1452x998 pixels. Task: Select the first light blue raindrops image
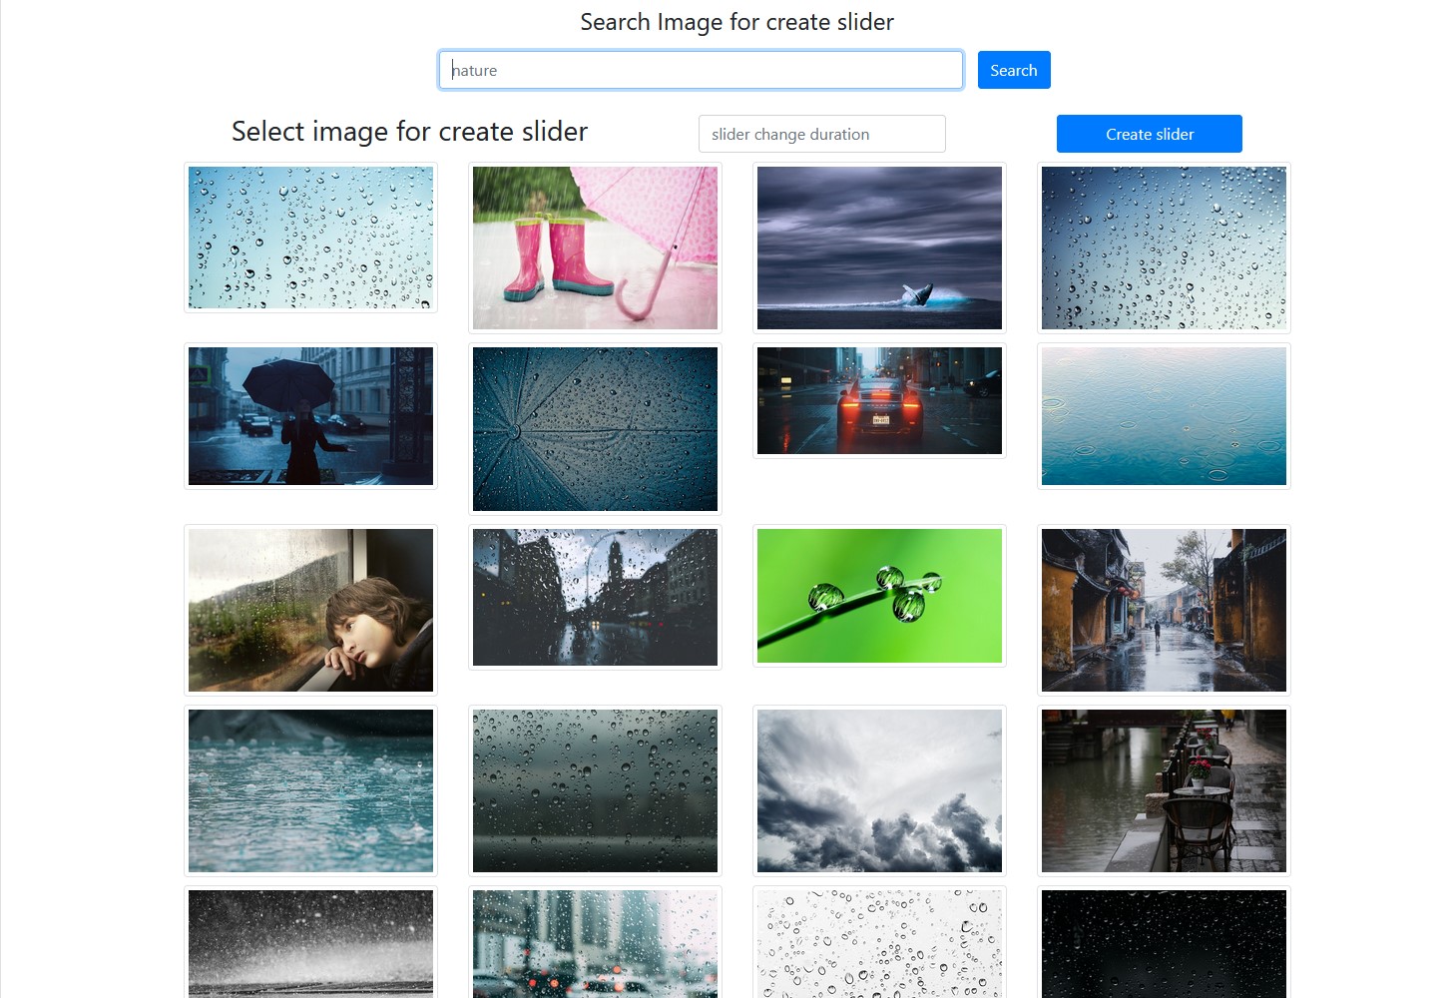click(310, 238)
